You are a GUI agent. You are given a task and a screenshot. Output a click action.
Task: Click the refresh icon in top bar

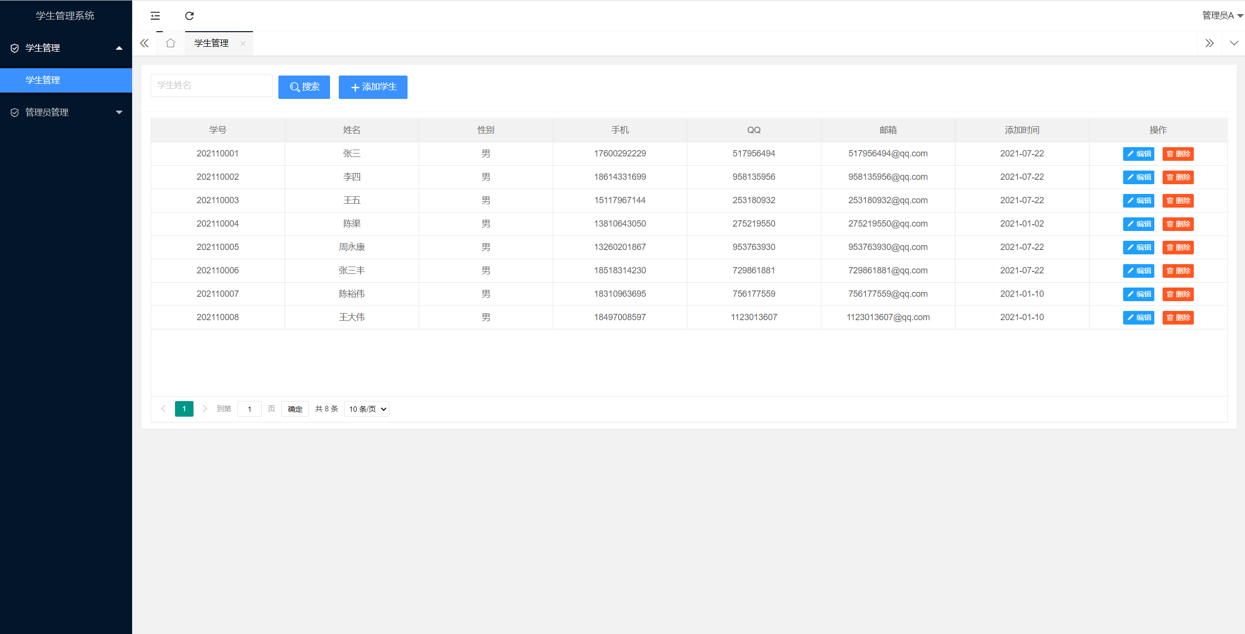click(189, 16)
